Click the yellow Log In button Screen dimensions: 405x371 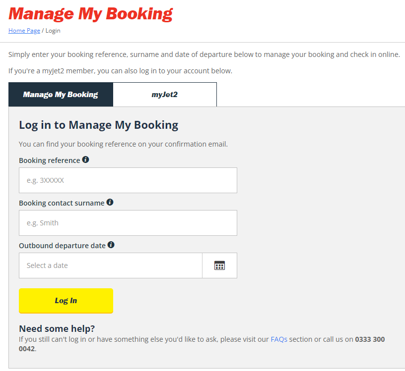point(66,301)
